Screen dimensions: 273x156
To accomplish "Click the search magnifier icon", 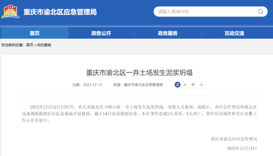I will coord(260,12).
